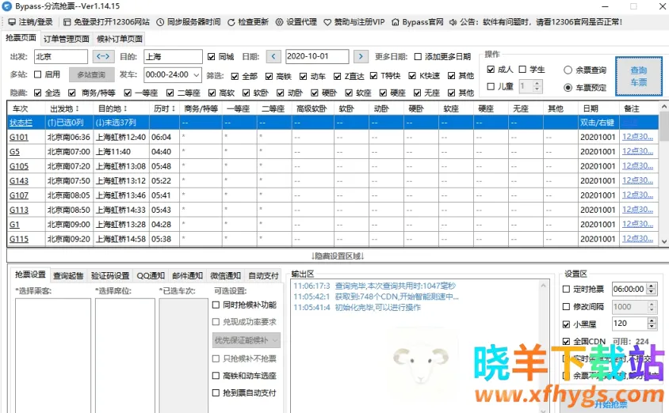Expand the 发车 time range dropdown
The height and width of the screenshot is (413, 669).
pos(196,74)
